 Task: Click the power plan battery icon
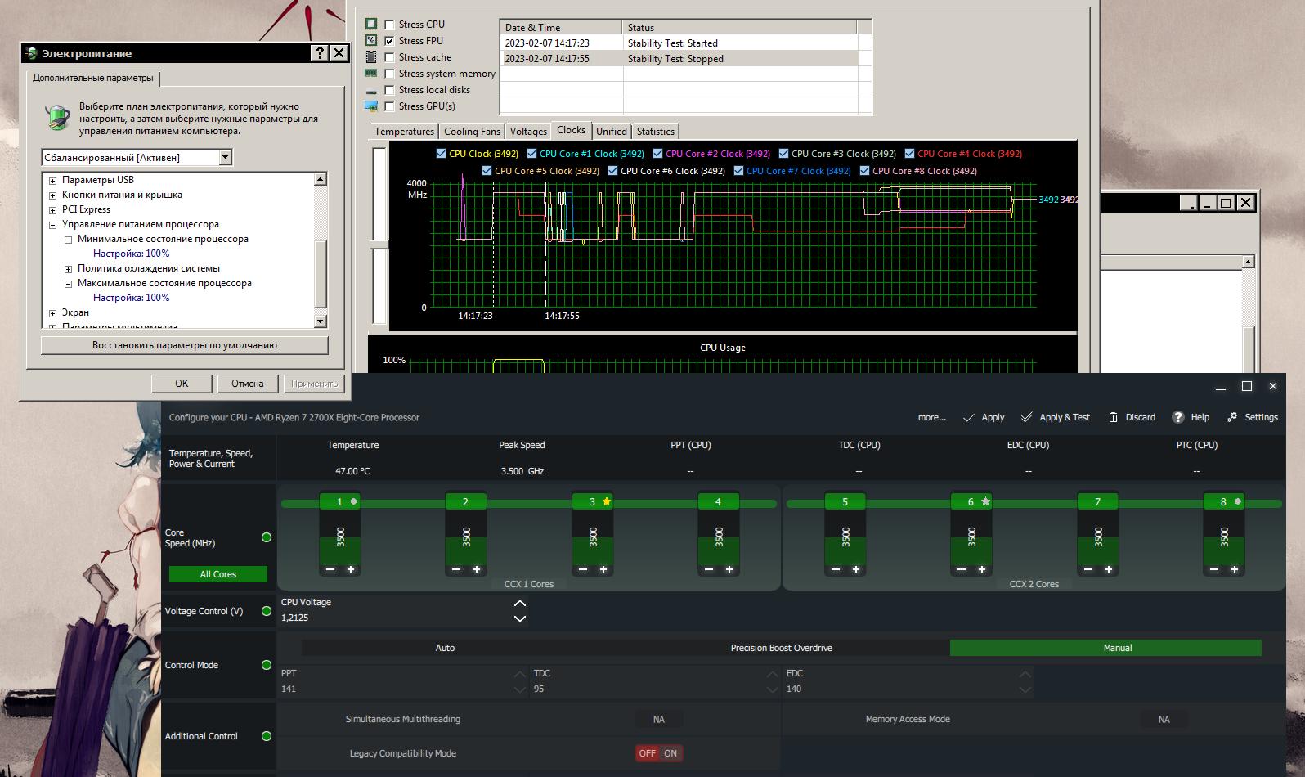tap(57, 117)
